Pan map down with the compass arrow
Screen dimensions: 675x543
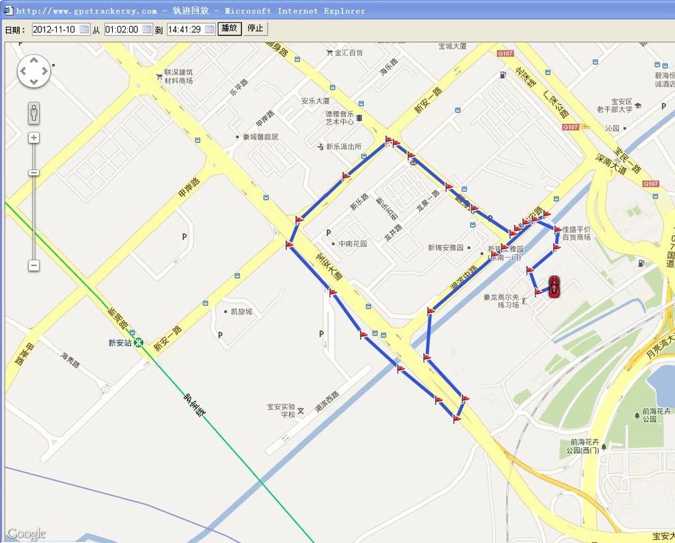click(34, 81)
